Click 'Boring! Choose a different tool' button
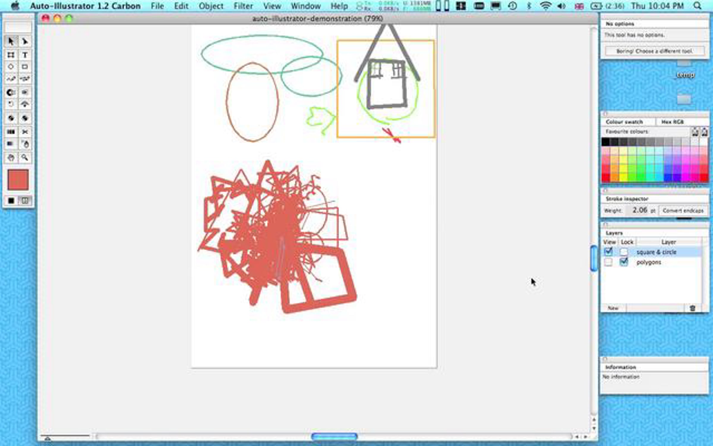Screen dimensions: 713x446 [x=654, y=51]
